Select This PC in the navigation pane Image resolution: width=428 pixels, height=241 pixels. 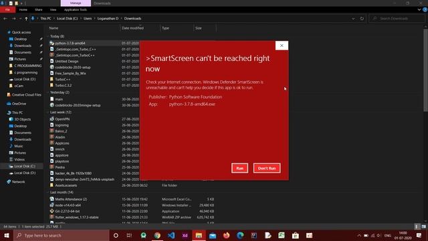[17, 112]
